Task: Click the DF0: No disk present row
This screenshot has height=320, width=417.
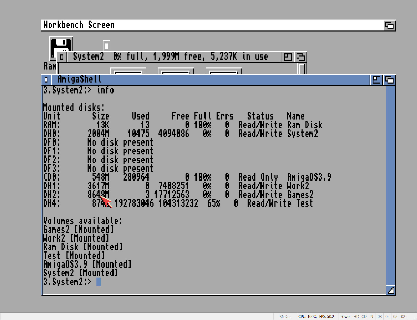Action: pyautogui.click(x=98, y=142)
